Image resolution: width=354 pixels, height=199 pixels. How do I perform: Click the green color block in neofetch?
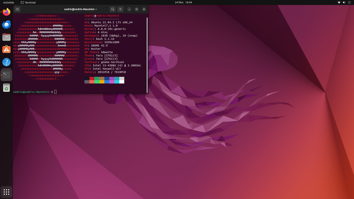point(97,78)
